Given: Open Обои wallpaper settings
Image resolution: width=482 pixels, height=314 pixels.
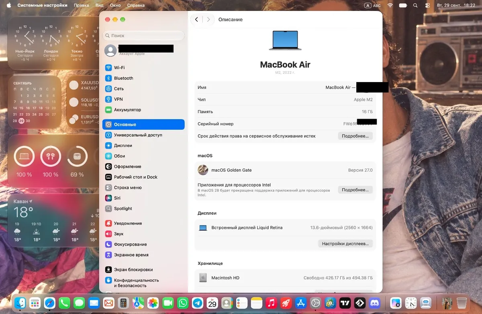Looking at the screenshot, I should (143, 156).
